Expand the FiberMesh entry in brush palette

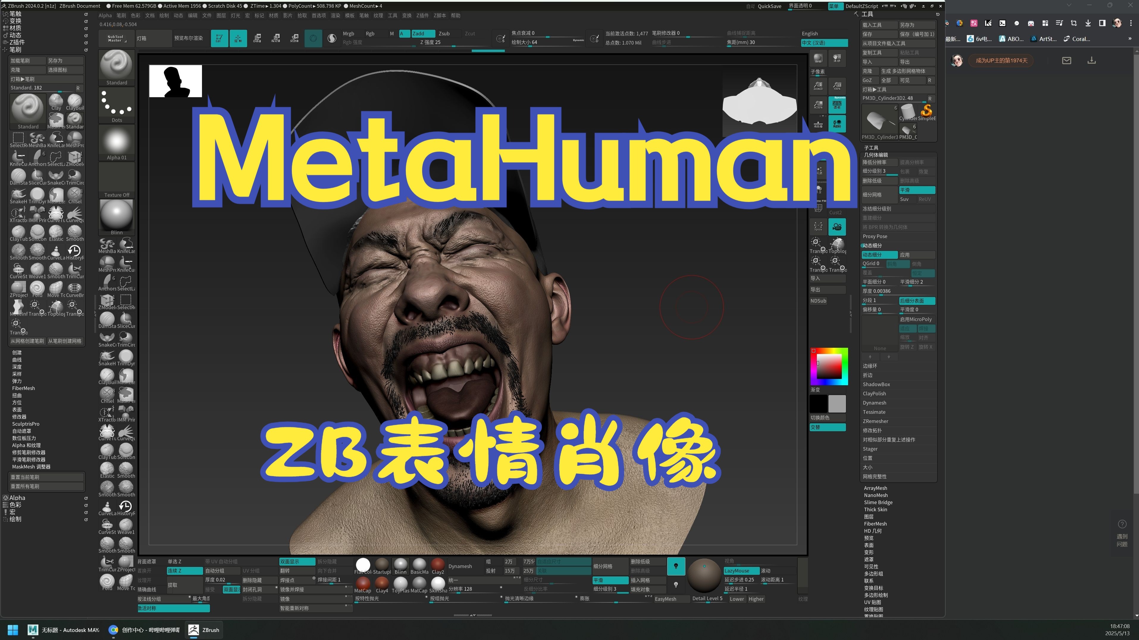pyautogui.click(x=23, y=388)
